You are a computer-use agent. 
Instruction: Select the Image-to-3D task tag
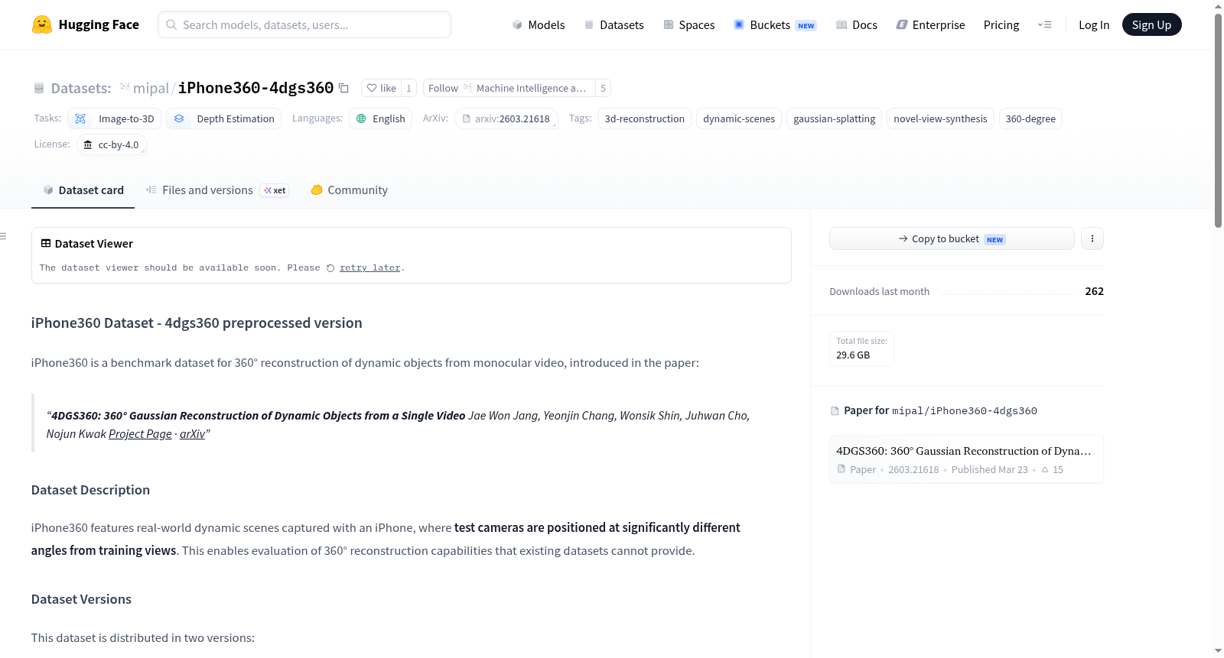[115, 118]
